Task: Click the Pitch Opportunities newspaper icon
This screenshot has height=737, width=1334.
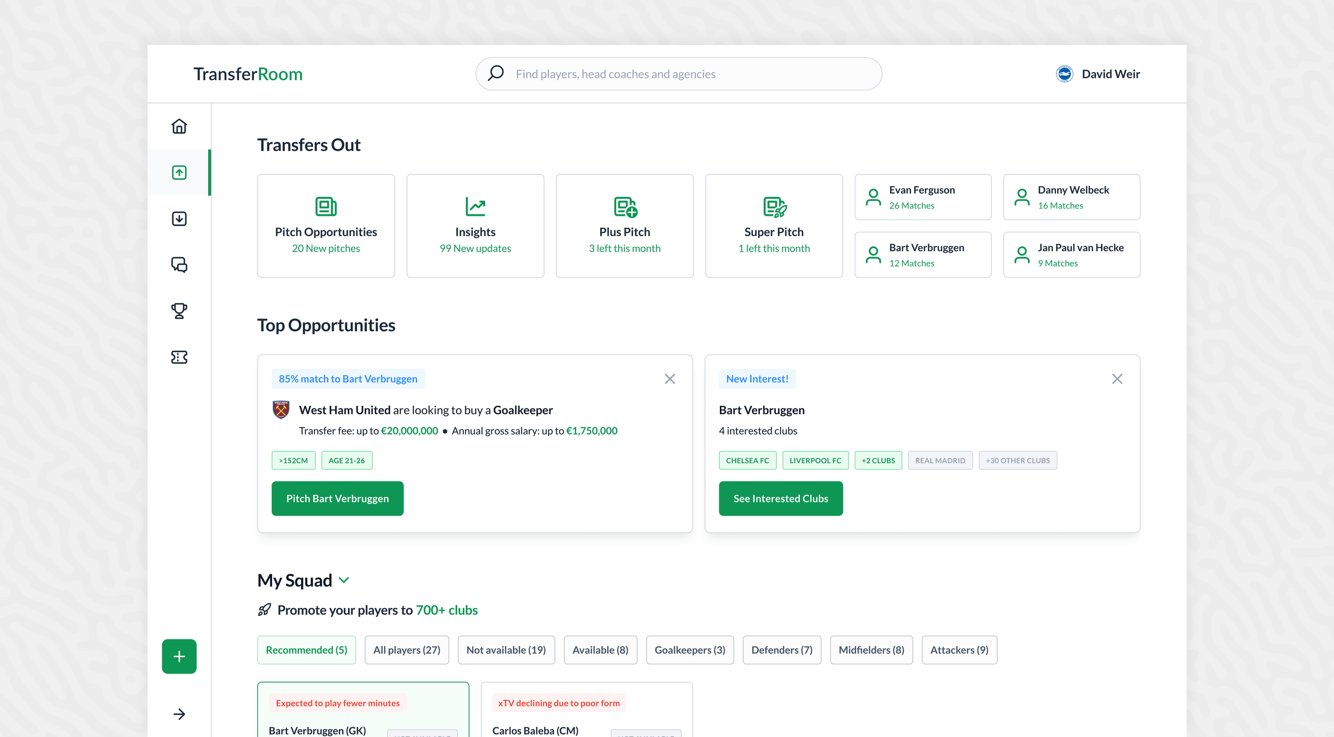Action: coord(326,206)
